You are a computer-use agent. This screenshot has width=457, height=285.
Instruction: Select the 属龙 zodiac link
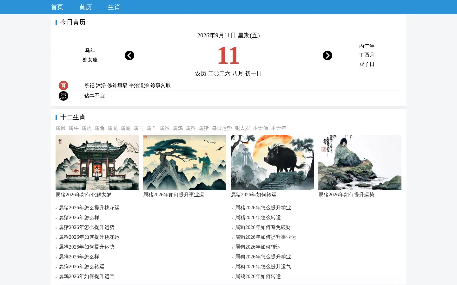pos(113,128)
